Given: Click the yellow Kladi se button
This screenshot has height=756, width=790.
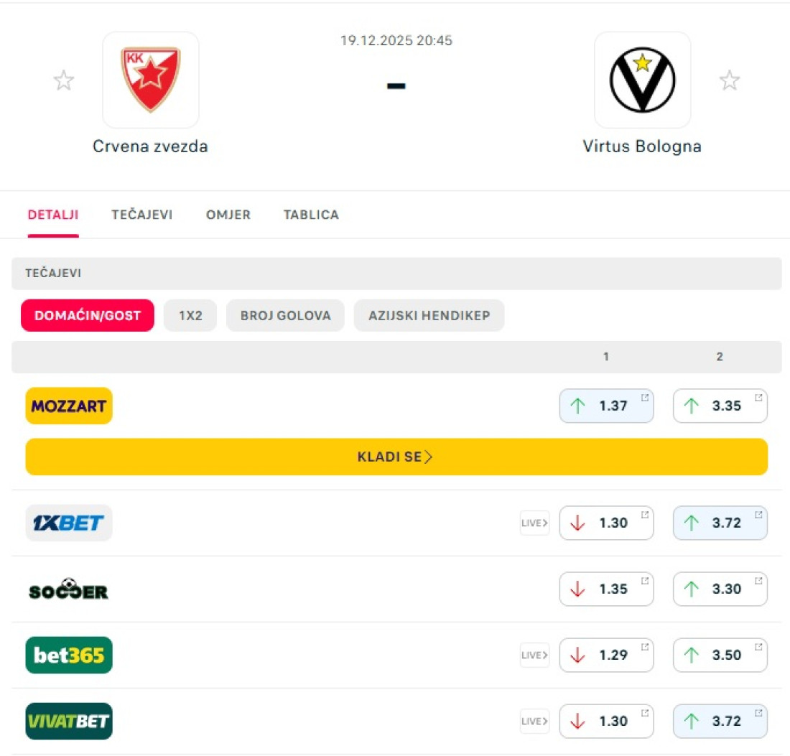Looking at the screenshot, I should [x=396, y=457].
